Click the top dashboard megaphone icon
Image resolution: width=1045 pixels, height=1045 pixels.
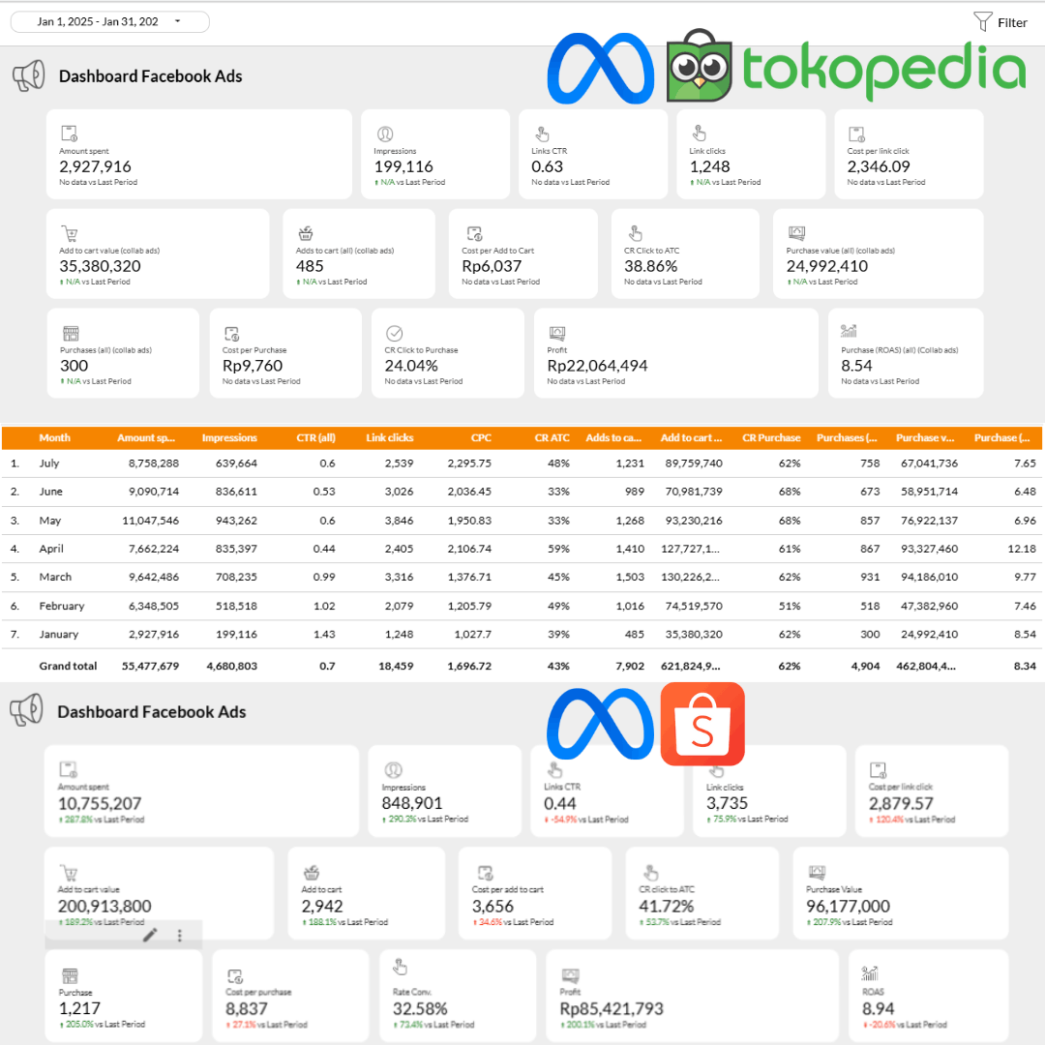[x=29, y=76]
